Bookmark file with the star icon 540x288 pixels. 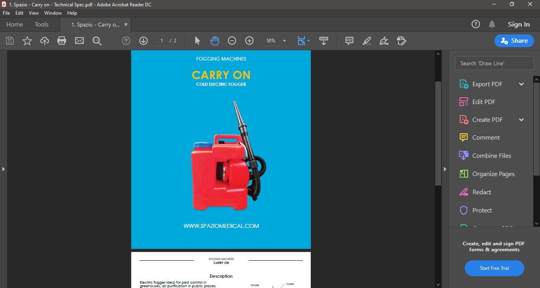[x=27, y=41]
